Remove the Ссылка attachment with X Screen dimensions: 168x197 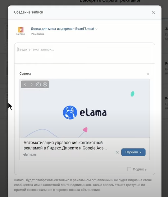click(x=148, y=74)
